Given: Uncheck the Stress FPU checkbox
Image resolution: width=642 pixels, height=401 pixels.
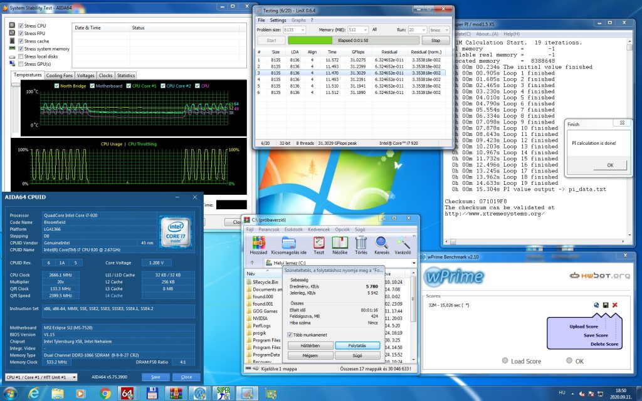Looking at the screenshot, I should [x=21, y=33].
